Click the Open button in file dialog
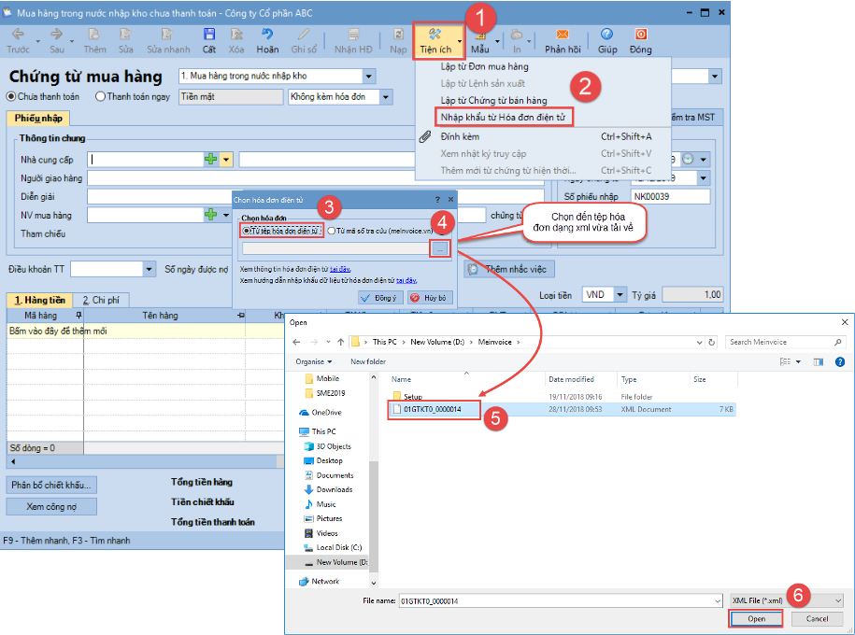Screen dimensions: 855x635 pos(756,619)
